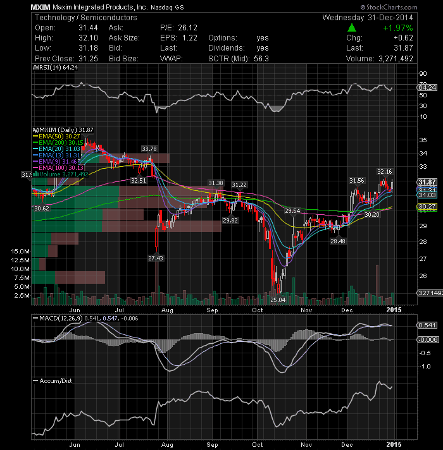Screen dimensions: 443x450
Task: Click 'Technology / Semiconductors' sector label
Action: (86, 18)
